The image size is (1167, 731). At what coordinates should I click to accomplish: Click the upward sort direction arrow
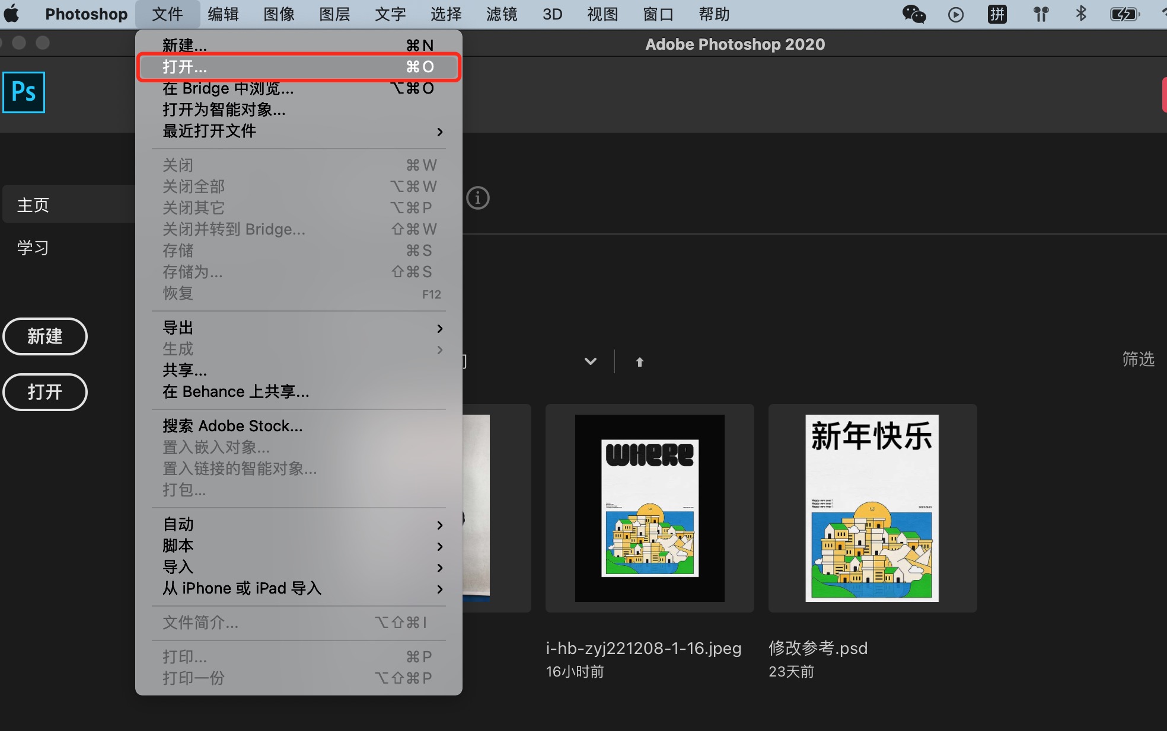pos(639,361)
